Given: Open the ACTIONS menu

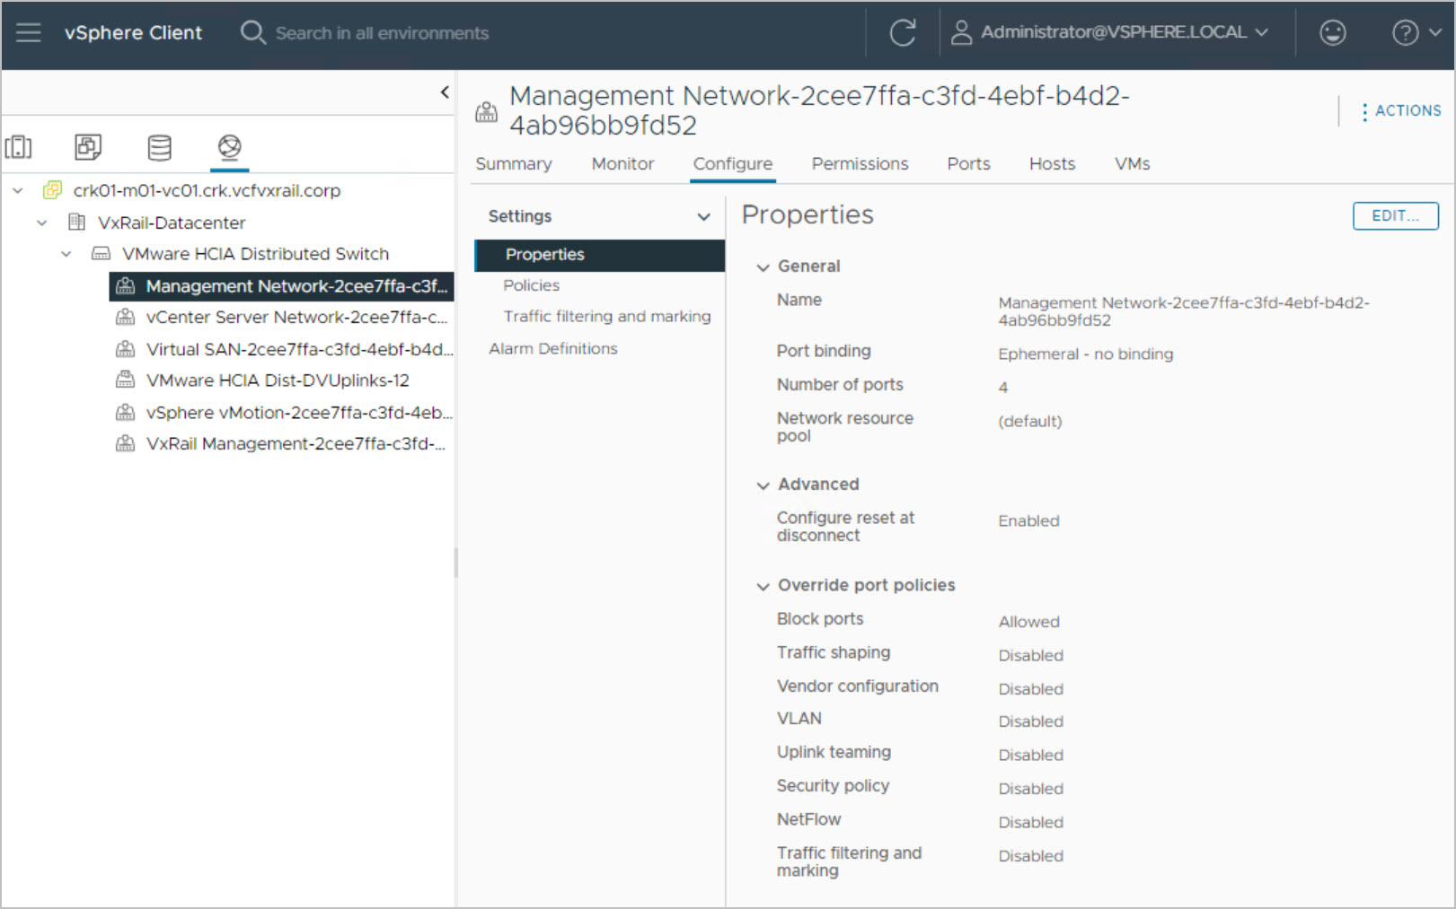Looking at the screenshot, I should coord(1400,111).
